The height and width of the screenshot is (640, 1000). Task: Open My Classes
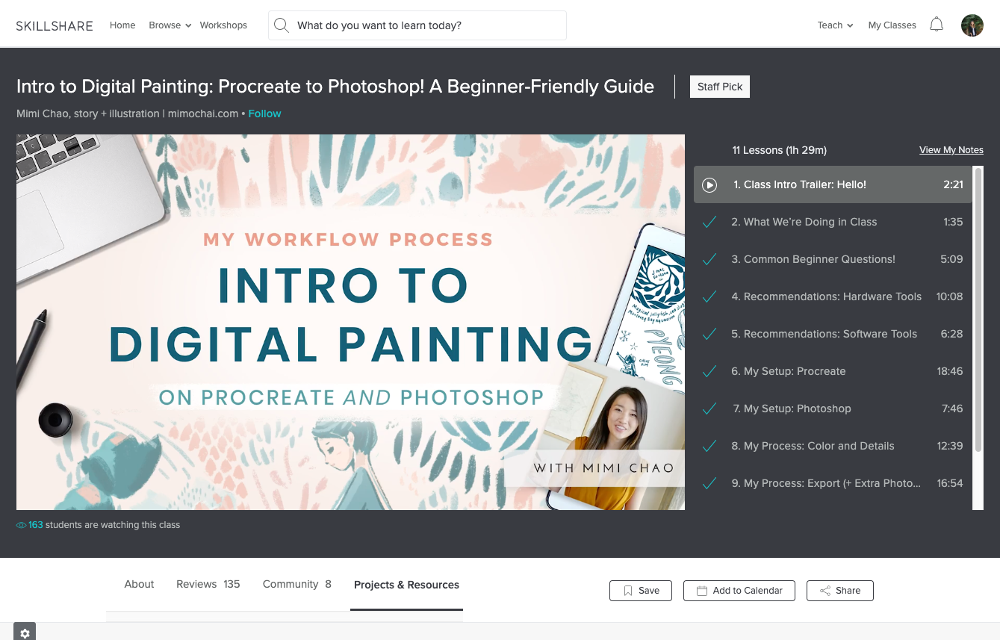pos(892,25)
